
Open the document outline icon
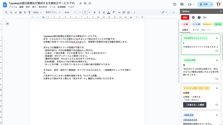tap(7, 24)
